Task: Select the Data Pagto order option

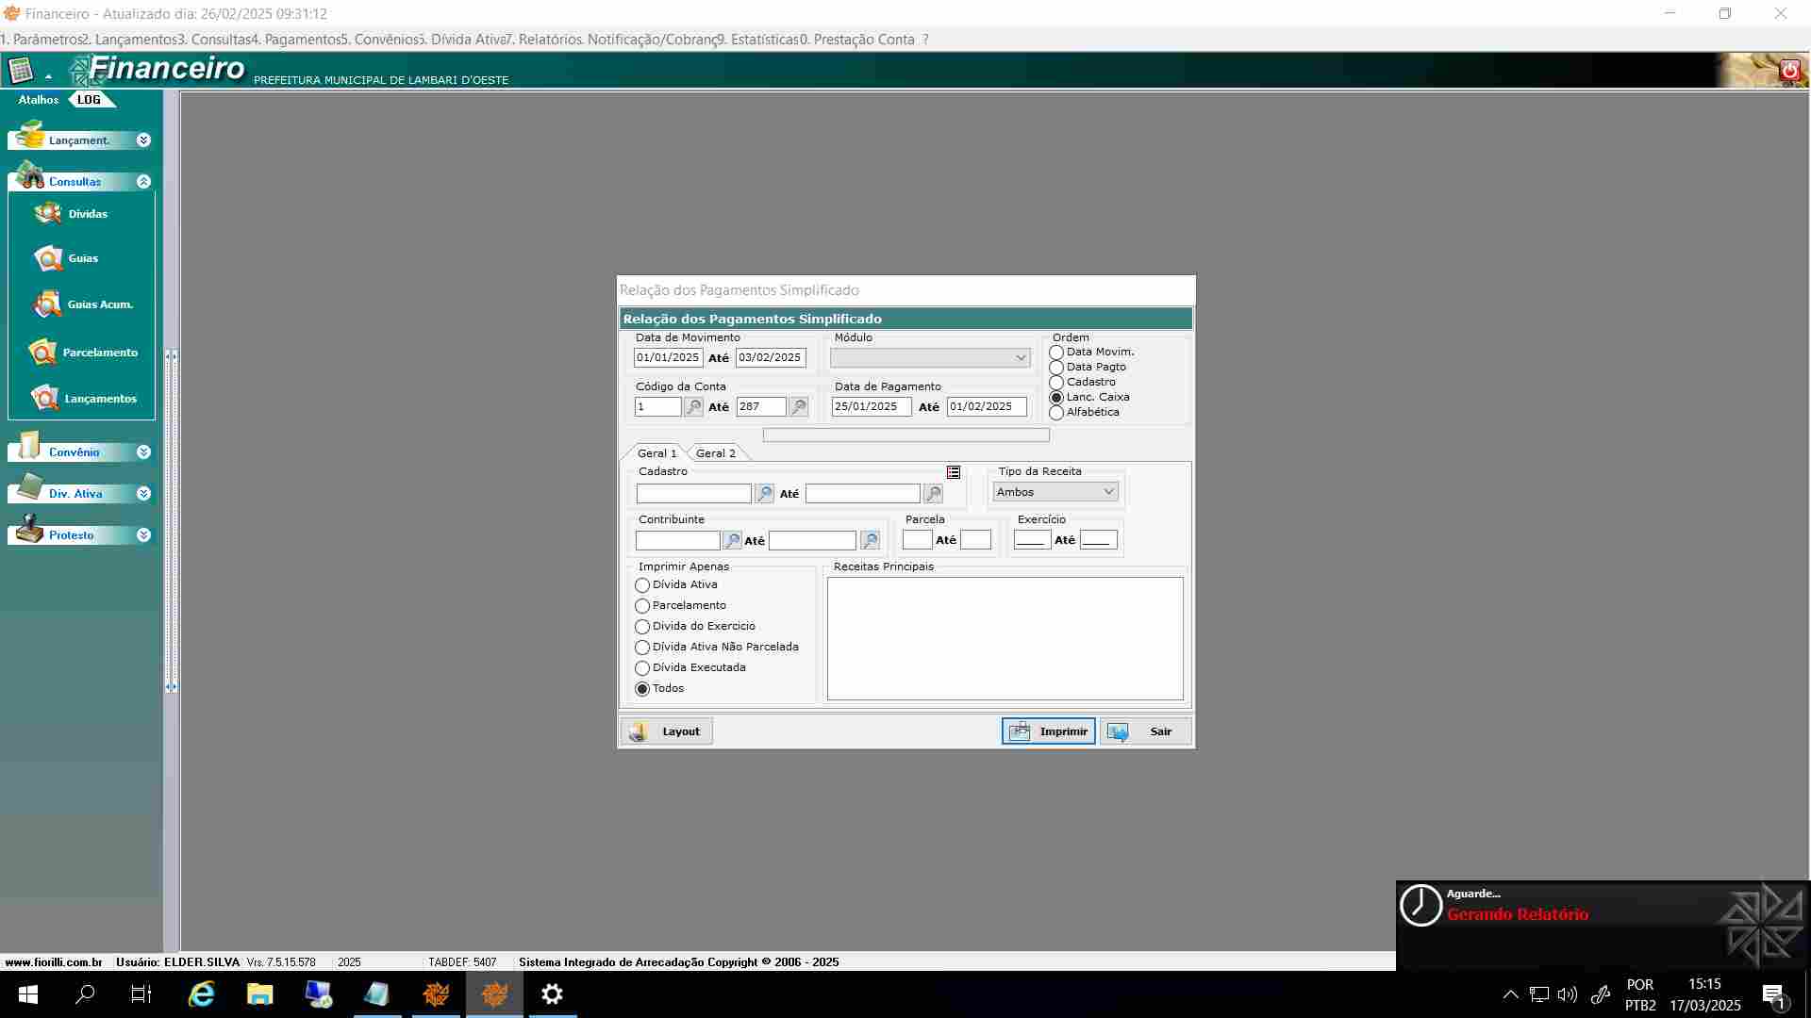Action: (x=1056, y=368)
